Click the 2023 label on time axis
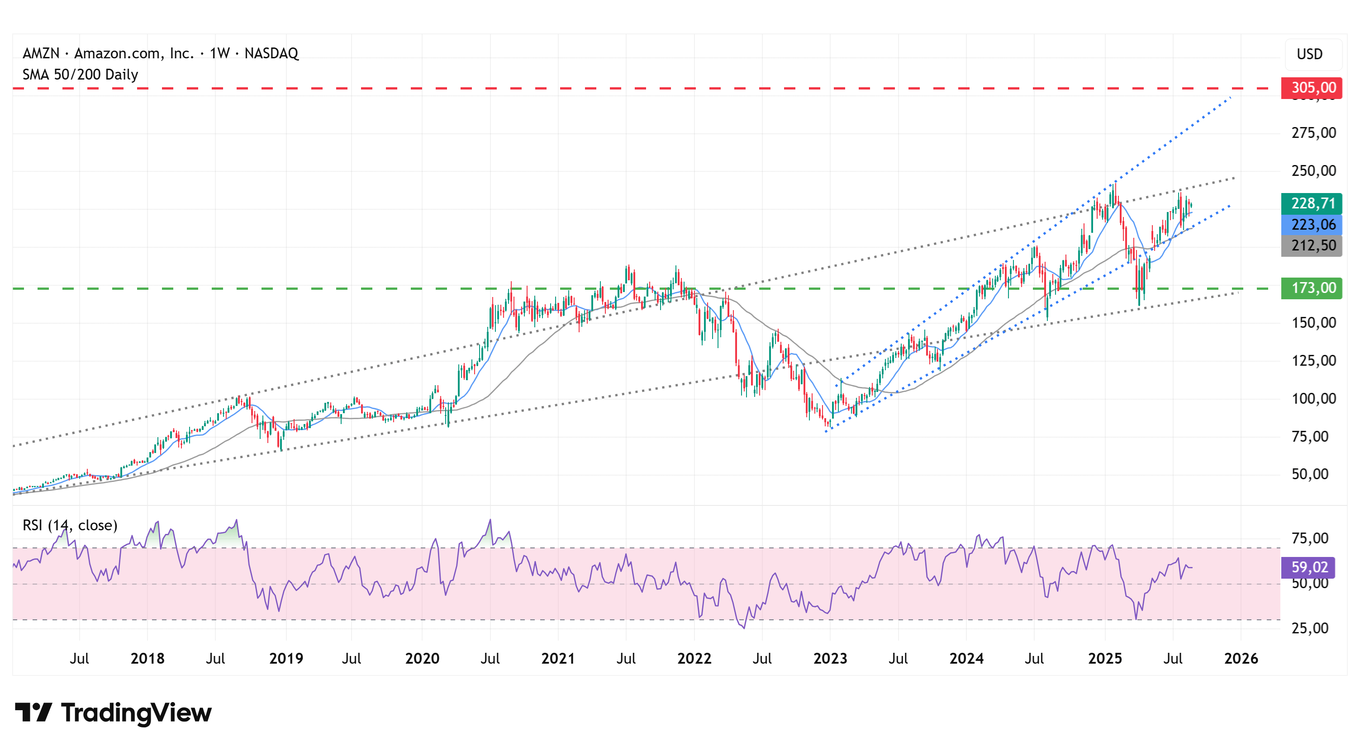 831,658
